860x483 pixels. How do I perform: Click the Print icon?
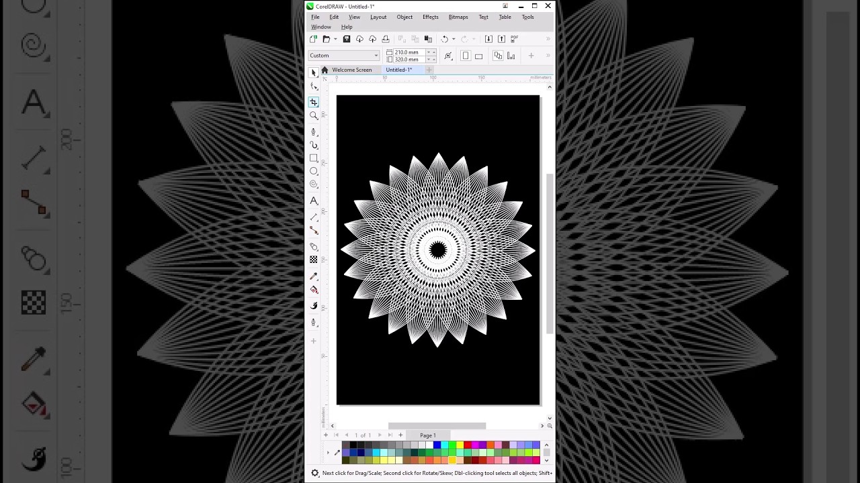pyautogui.click(x=386, y=40)
